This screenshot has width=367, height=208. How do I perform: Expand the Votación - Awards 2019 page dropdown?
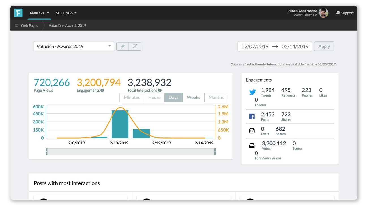pyautogui.click(x=74, y=47)
